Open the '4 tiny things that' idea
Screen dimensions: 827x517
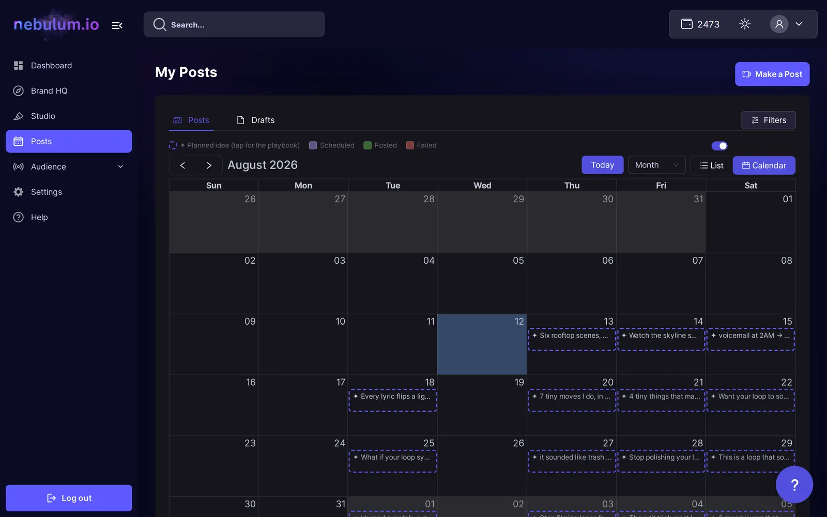point(661,400)
